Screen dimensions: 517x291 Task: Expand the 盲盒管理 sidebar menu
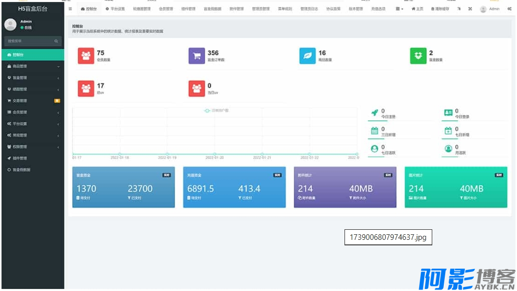pyautogui.click(x=32, y=78)
